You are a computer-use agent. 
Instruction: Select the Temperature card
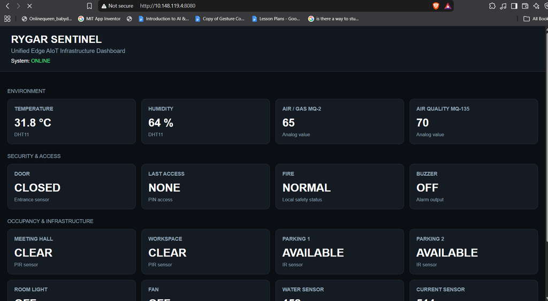(x=72, y=121)
